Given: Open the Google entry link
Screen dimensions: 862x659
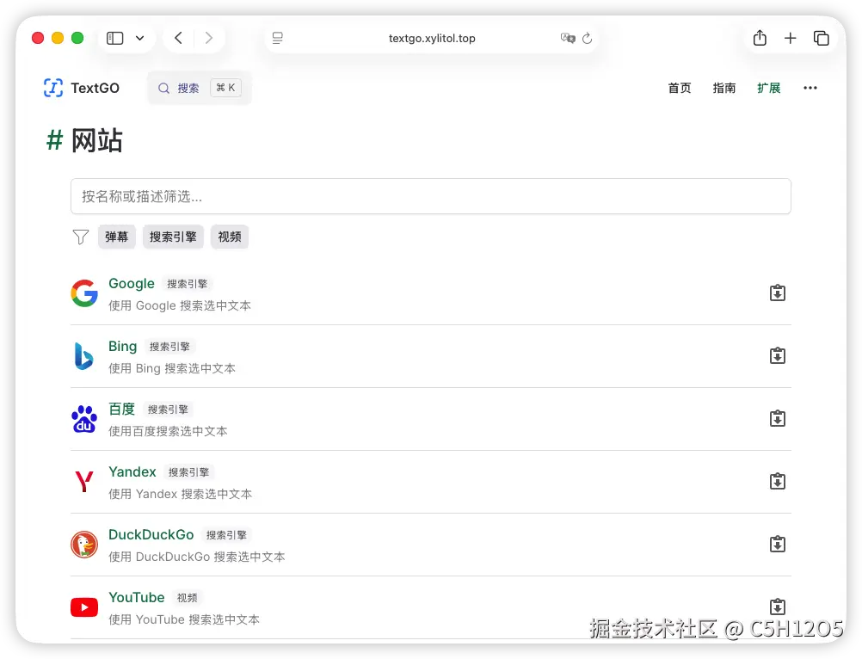Looking at the screenshot, I should tap(131, 284).
